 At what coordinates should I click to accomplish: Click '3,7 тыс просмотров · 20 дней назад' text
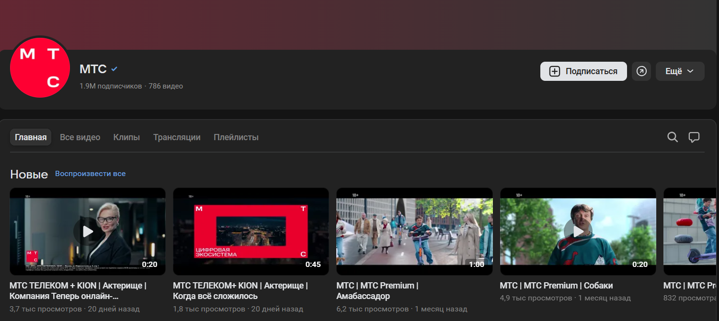pyautogui.click(x=75, y=309)
